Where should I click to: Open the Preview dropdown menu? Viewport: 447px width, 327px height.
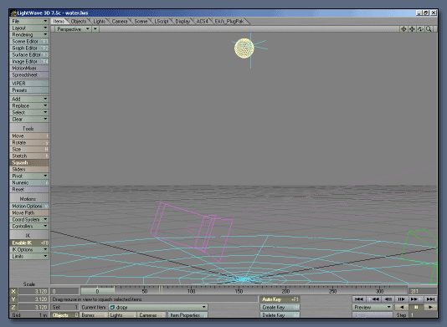click(372, 307)
